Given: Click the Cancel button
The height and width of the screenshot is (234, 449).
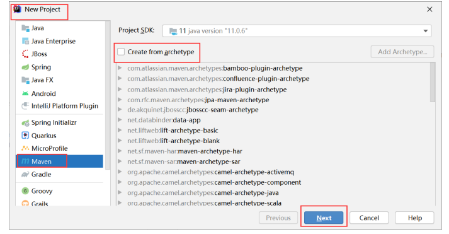Looking at the screenshot, I should click(369, 218).
